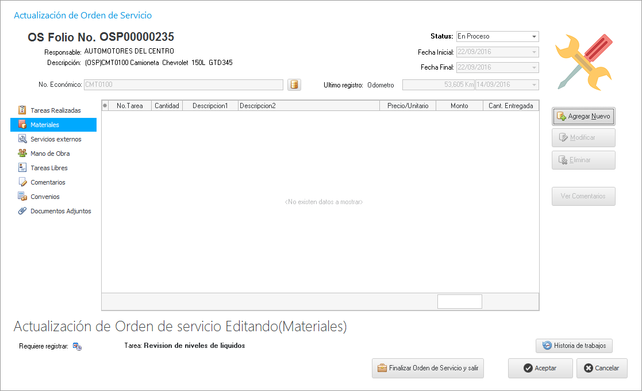Select Materiales in the side menu
Viewport: 642px width, 391px height.
click(45, 125)
